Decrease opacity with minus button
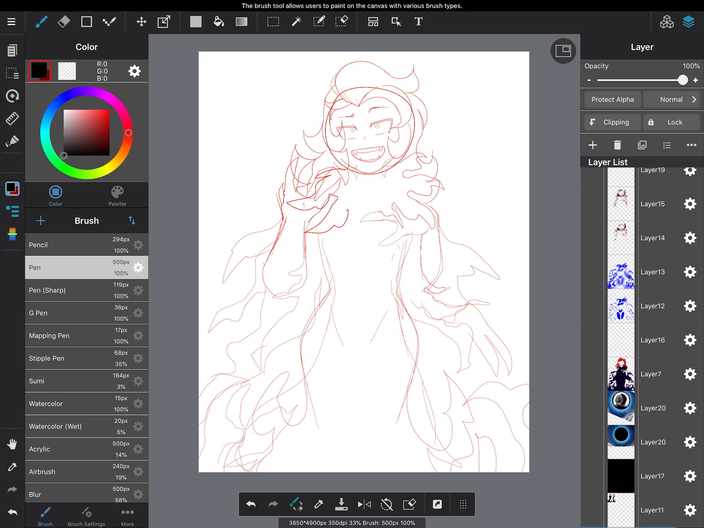 click(589, 80)
